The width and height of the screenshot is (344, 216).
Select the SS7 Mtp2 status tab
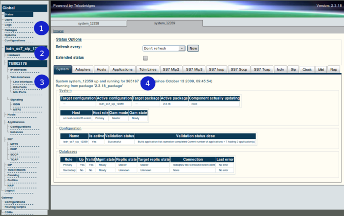point(171,69)
